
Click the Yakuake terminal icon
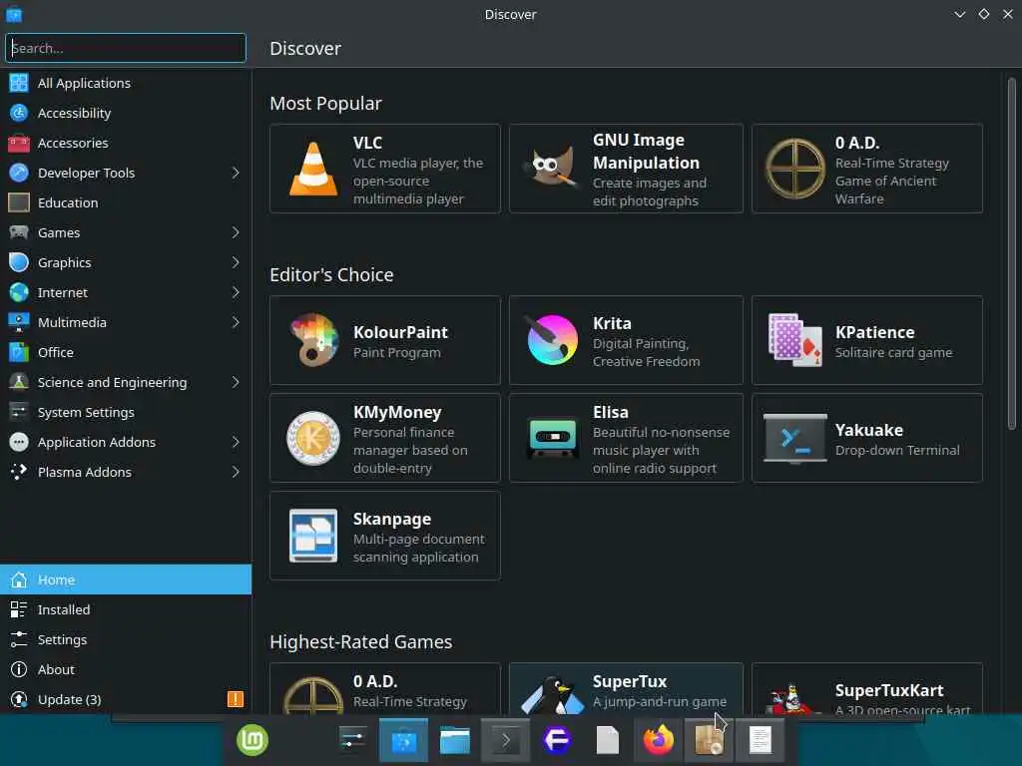pyautogui.click(x=794, y=439)
